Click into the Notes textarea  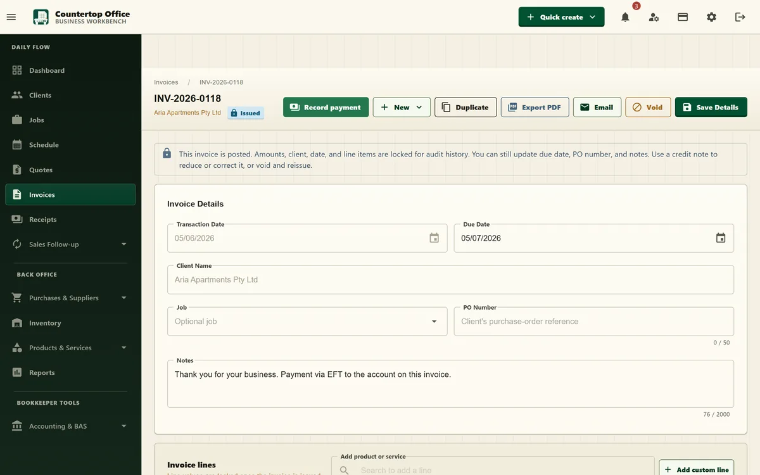[450, 384]
